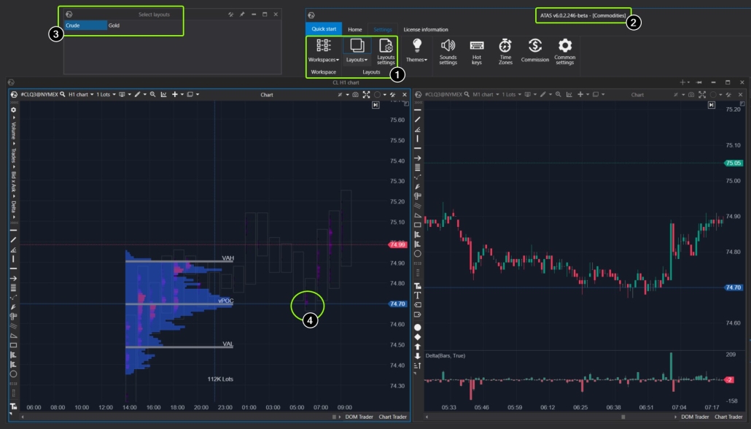Jump to last bar on H1 chart
This screenshot has height=429, width=751.
[x=375, y=105]
